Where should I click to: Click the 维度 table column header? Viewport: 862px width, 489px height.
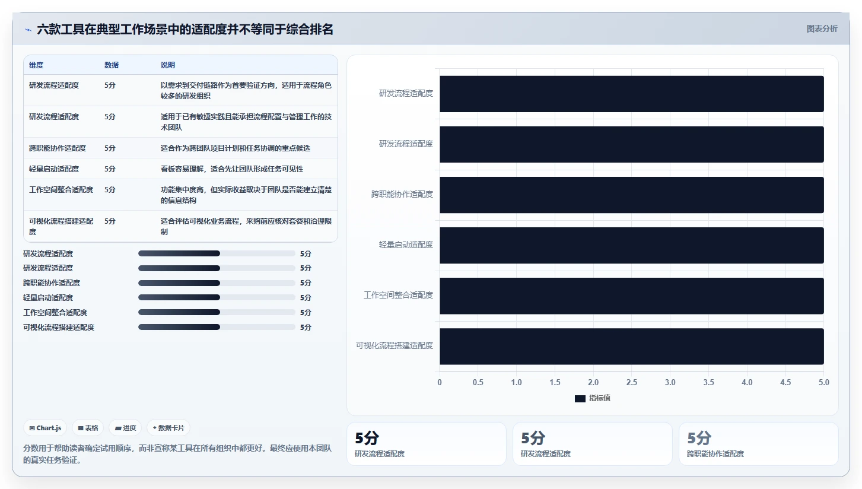(x=36, y=65)
